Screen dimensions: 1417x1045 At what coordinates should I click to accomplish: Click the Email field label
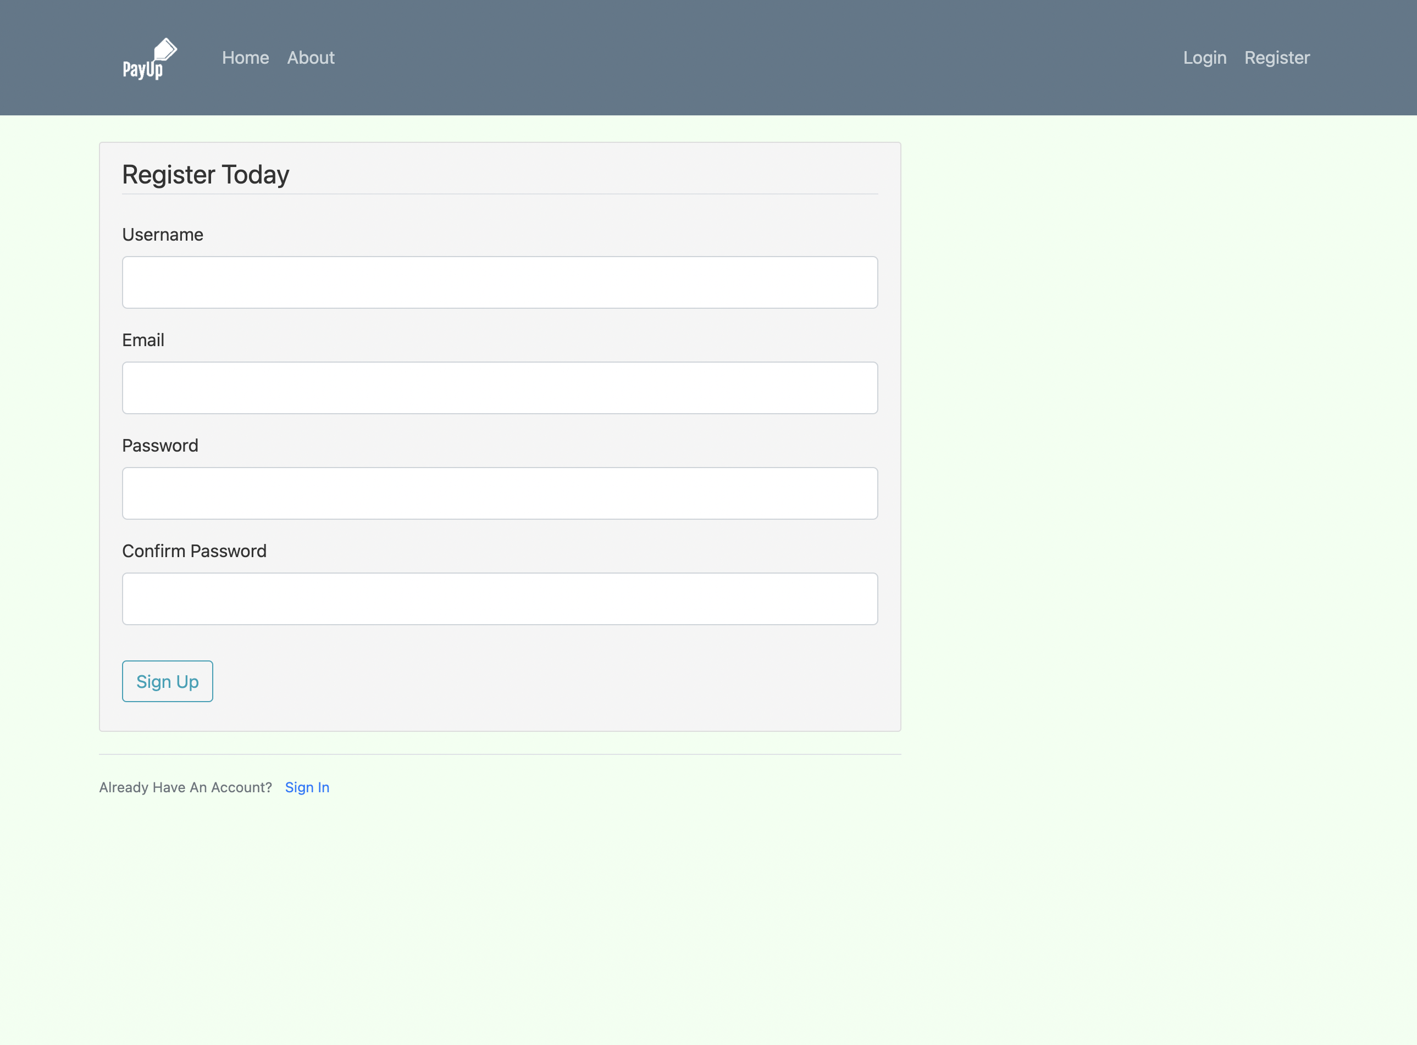[143, 340]
